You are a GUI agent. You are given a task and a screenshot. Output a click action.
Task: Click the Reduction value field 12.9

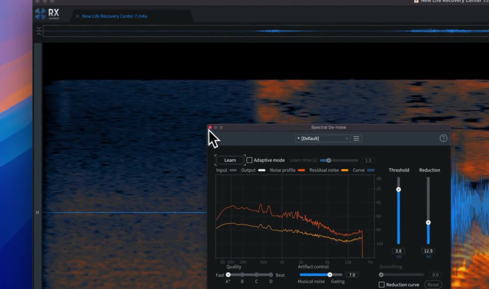pos(428,251)
